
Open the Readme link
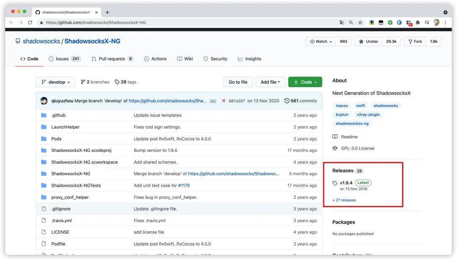pos(345,137)
